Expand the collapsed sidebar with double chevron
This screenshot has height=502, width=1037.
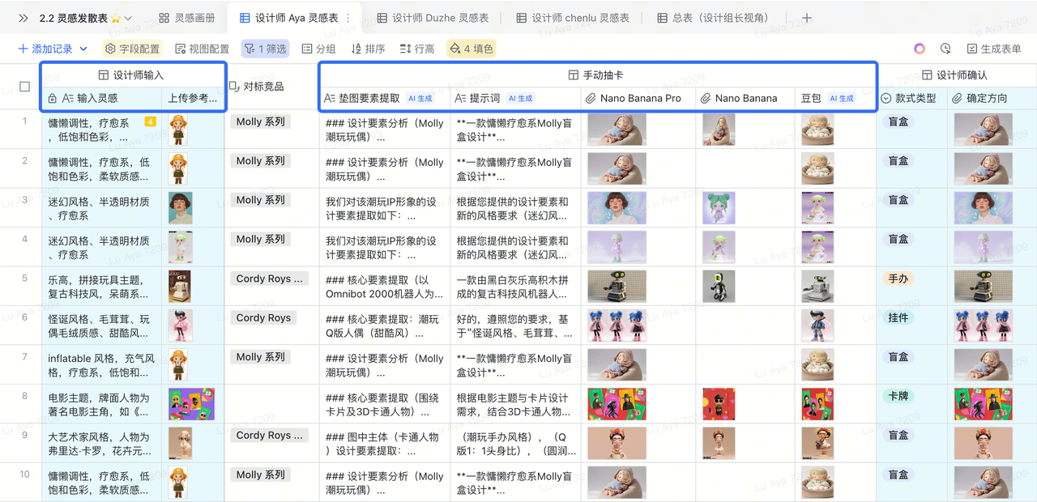click(23, 18)
